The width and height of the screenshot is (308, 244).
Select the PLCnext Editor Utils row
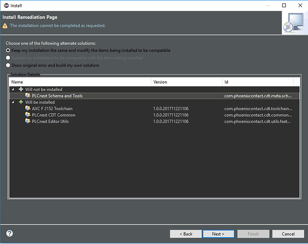(154, 122)
